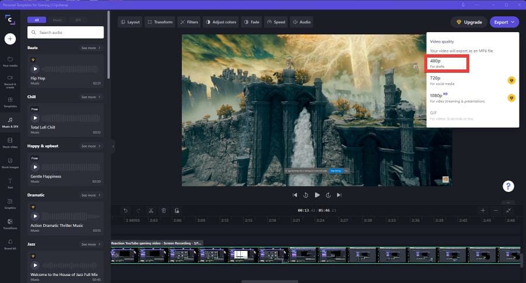This screenshot has width=526, height=283.
Task: Skip forward five seconds in the preview
Action: point(328,195)
